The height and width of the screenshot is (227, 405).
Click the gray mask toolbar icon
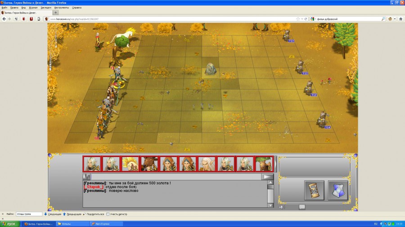(17, 19)
